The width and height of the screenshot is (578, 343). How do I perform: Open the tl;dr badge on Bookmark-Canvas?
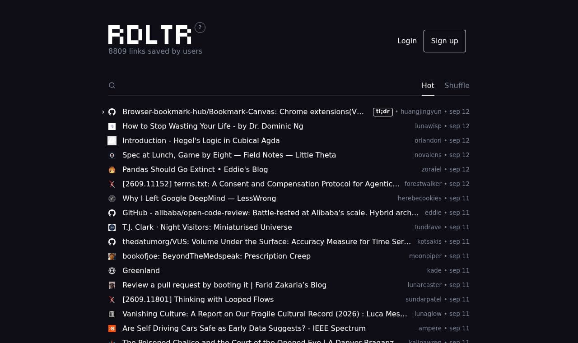pos(383,112)
